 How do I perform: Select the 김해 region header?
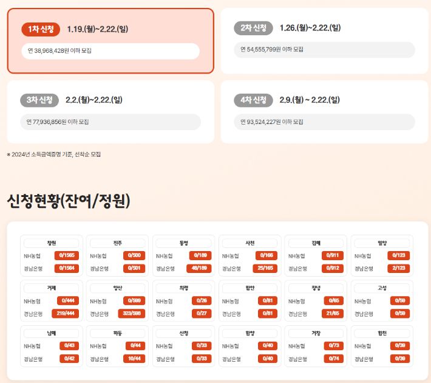316,243
